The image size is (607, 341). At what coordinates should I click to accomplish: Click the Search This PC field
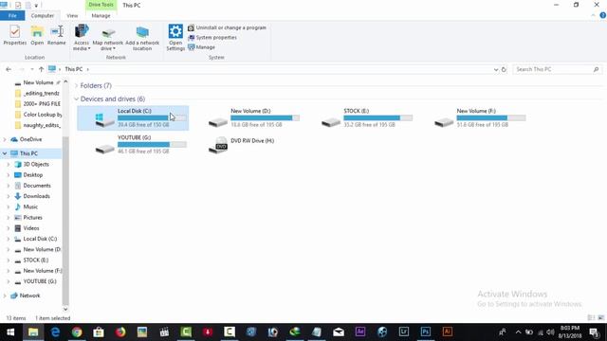pos(558,69)
